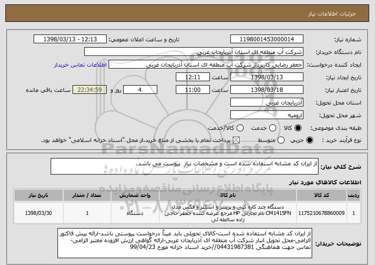Select the کالا/خدمت radio button

click(240, 128)
